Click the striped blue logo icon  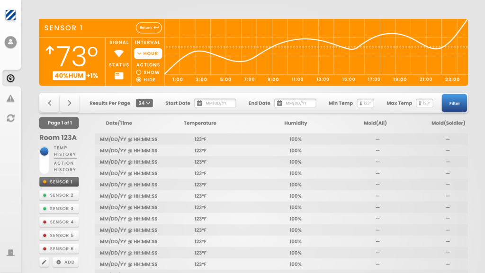pyautogui.click(x=10, y=15)
